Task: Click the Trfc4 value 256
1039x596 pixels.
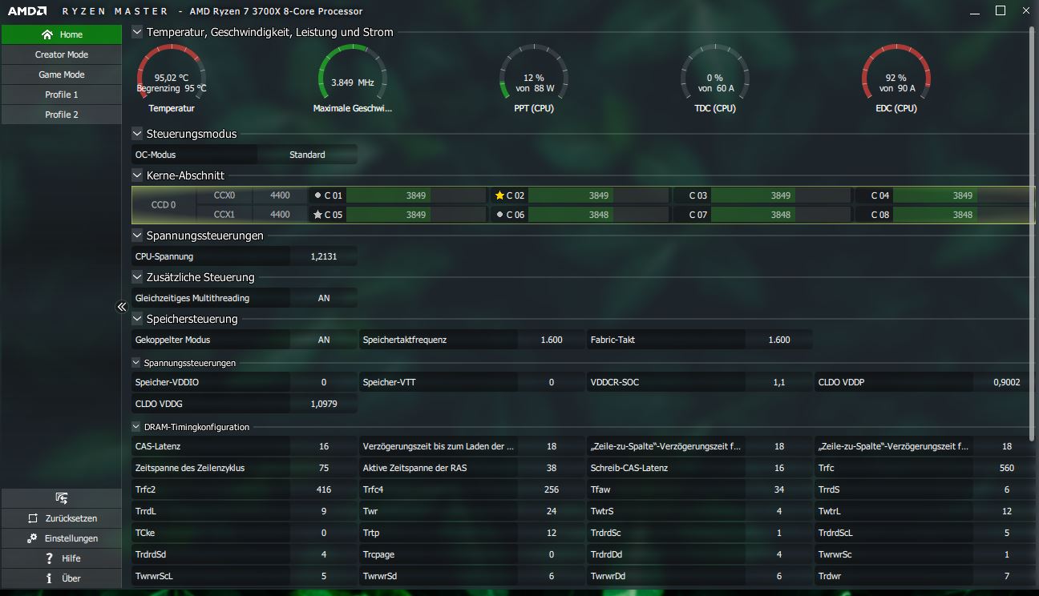Action: 552,489
